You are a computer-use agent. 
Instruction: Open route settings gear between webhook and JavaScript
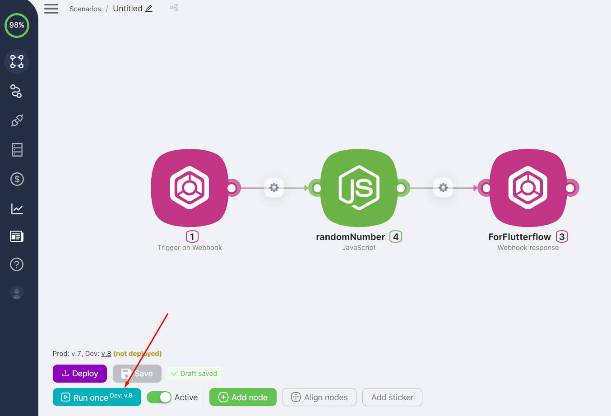274,188
